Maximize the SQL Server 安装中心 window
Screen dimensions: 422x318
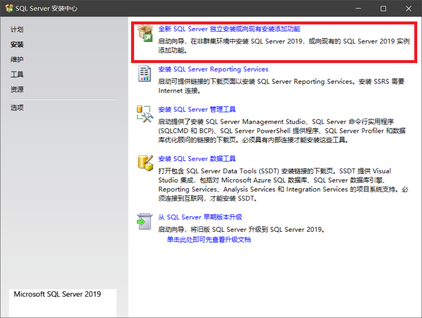(x=383, y=8)
